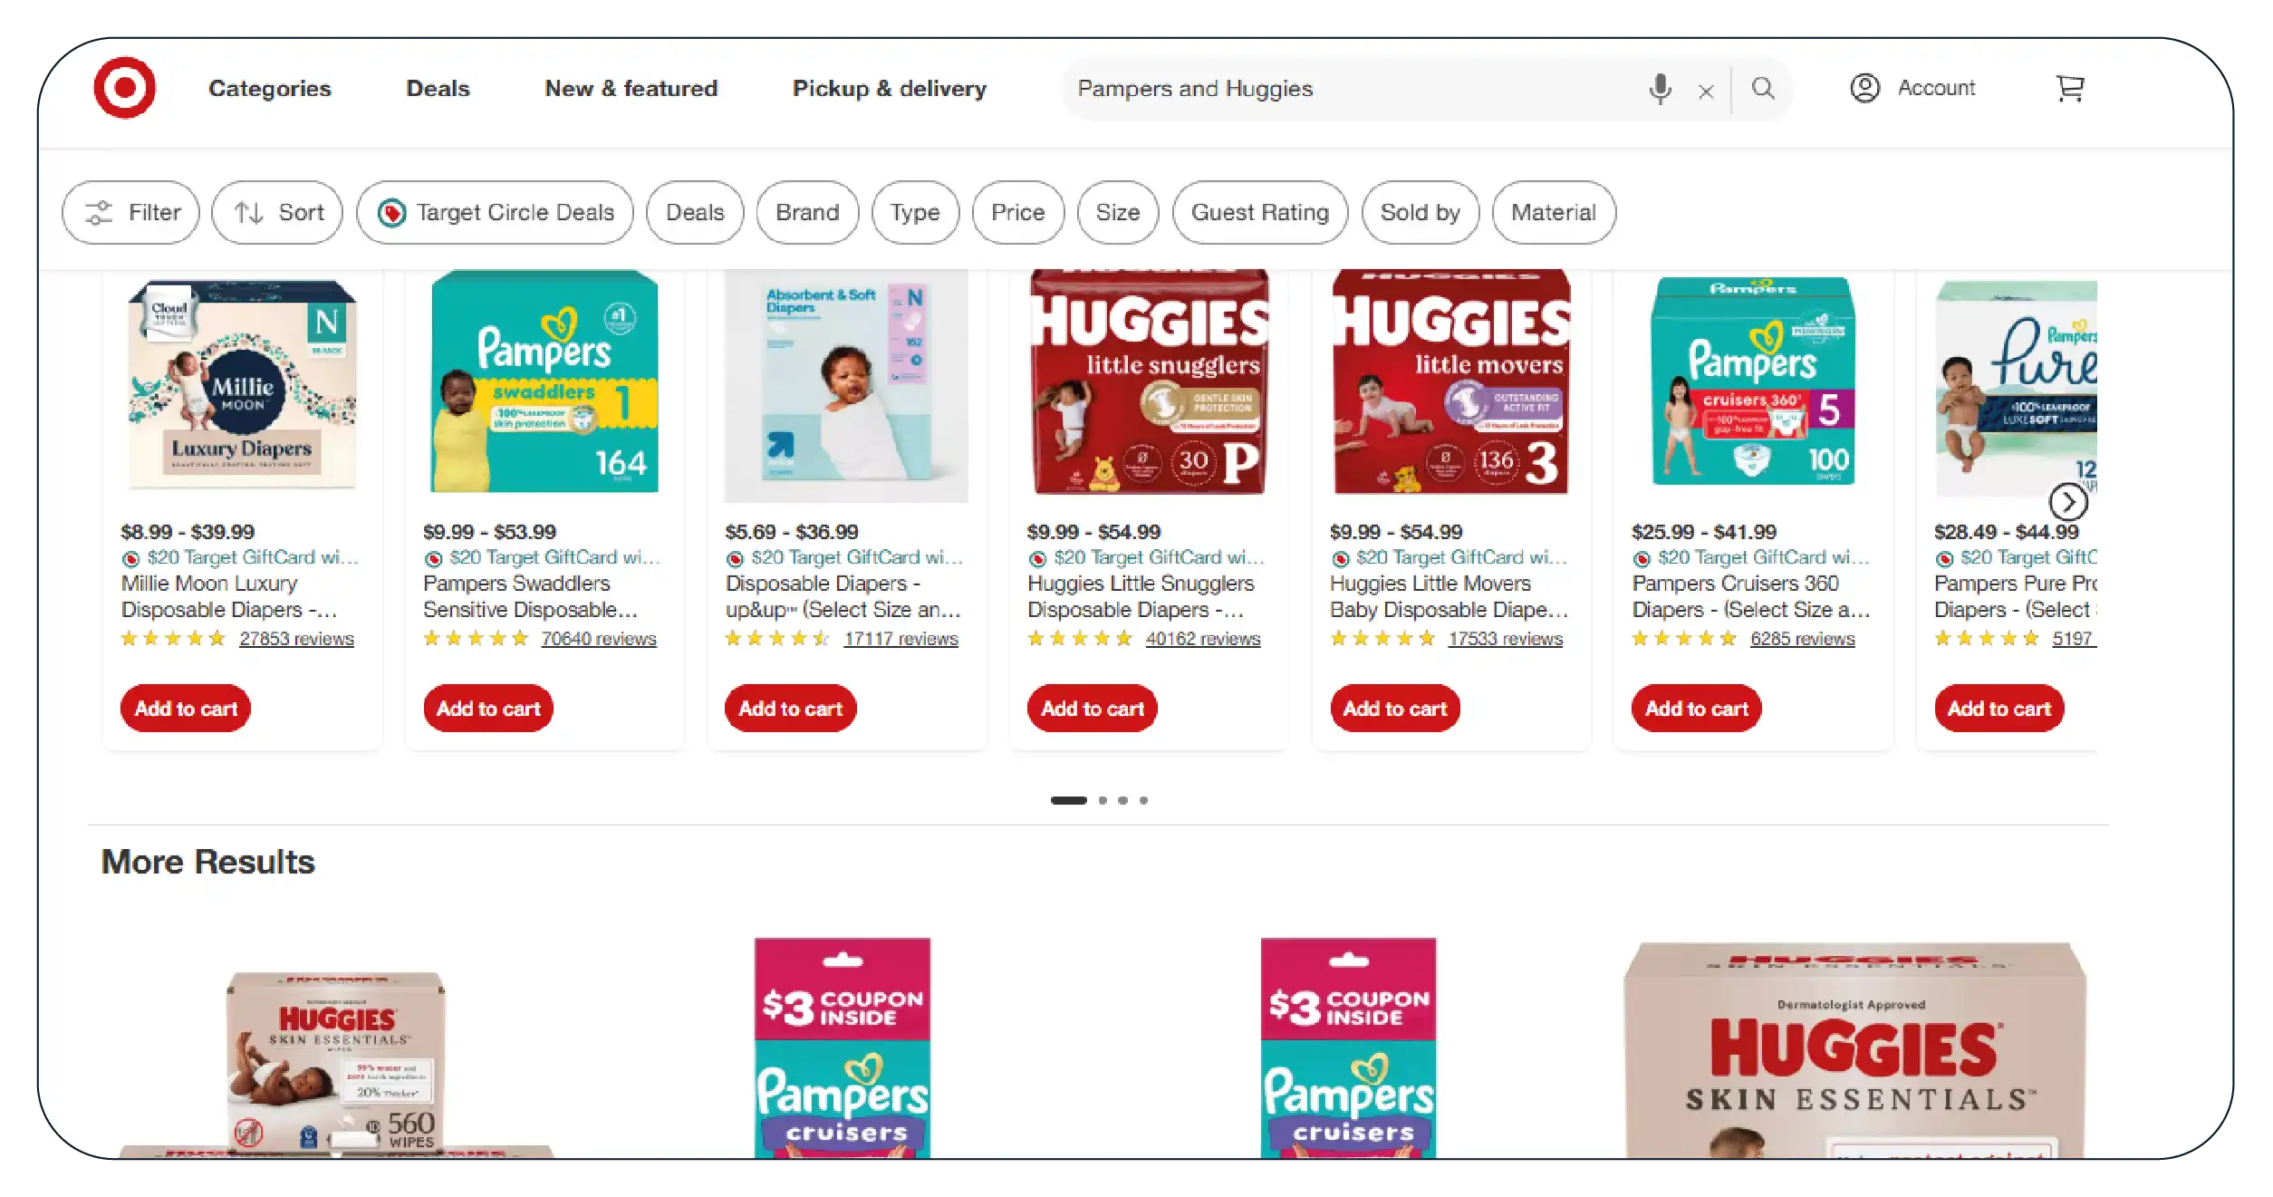The width and height of the screenshot is (2273, 1197).
Task: Expand the Brand filter dropdown
Action: [x=807, y=213]
